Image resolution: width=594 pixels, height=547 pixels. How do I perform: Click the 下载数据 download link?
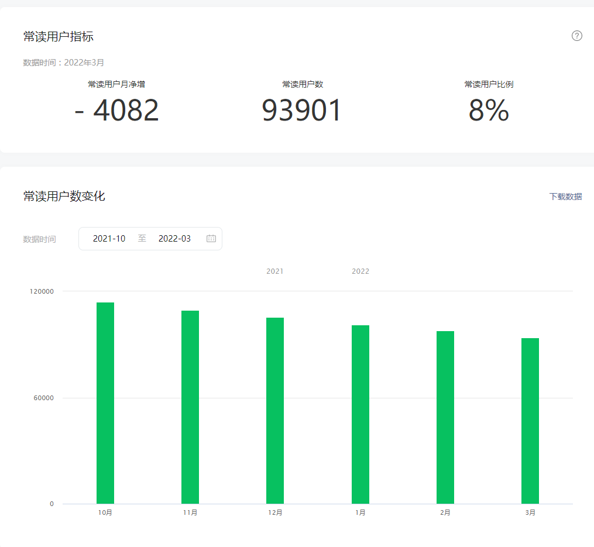(565, 197)
